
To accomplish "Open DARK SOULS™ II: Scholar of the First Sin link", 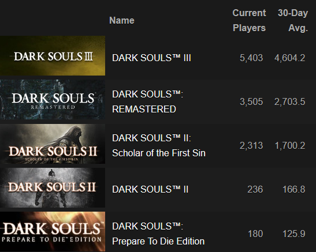I will click(159, 145).
